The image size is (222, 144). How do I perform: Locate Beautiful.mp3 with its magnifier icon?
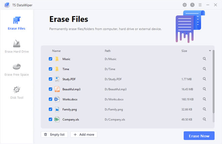204,89
